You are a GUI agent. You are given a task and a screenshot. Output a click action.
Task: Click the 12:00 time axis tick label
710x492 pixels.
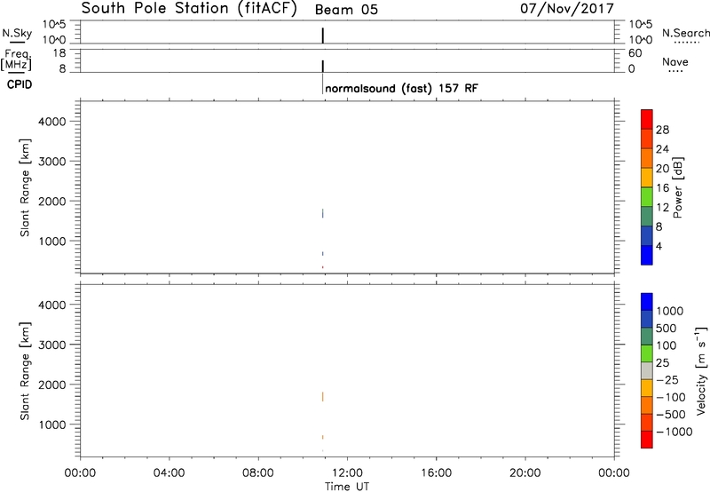pos(347,473)
